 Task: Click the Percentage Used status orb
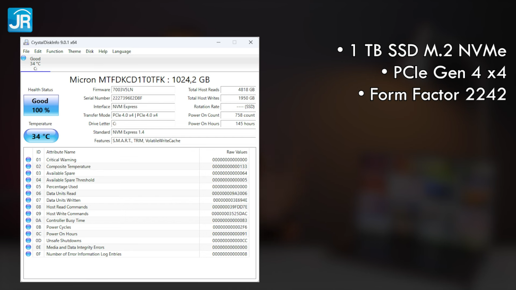tap(28, 187)
